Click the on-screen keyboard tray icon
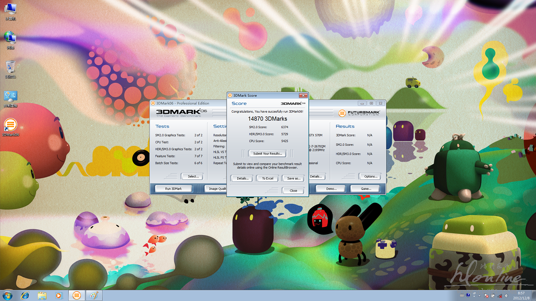This screenshot has width=536, height=301. tap(461, 296)
